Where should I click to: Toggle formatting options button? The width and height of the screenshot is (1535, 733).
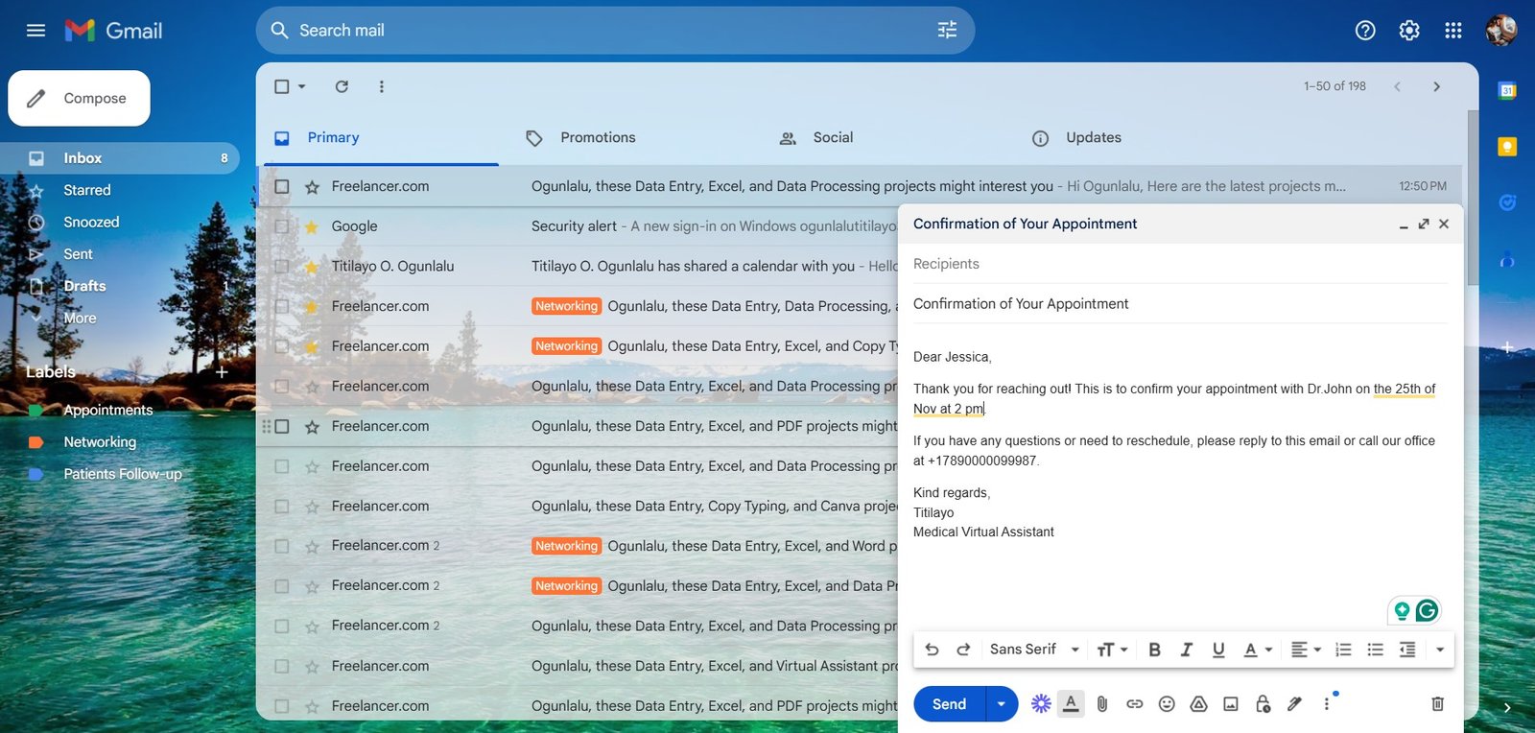[x=1071, y=704]
